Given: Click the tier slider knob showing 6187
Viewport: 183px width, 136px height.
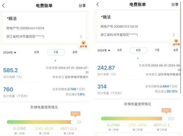Looking at the screenshot, I should [165, 118].
